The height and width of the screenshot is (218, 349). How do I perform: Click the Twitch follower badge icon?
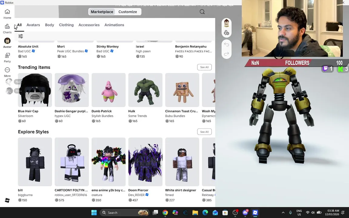pyautogui.click(x=325, y=69)
